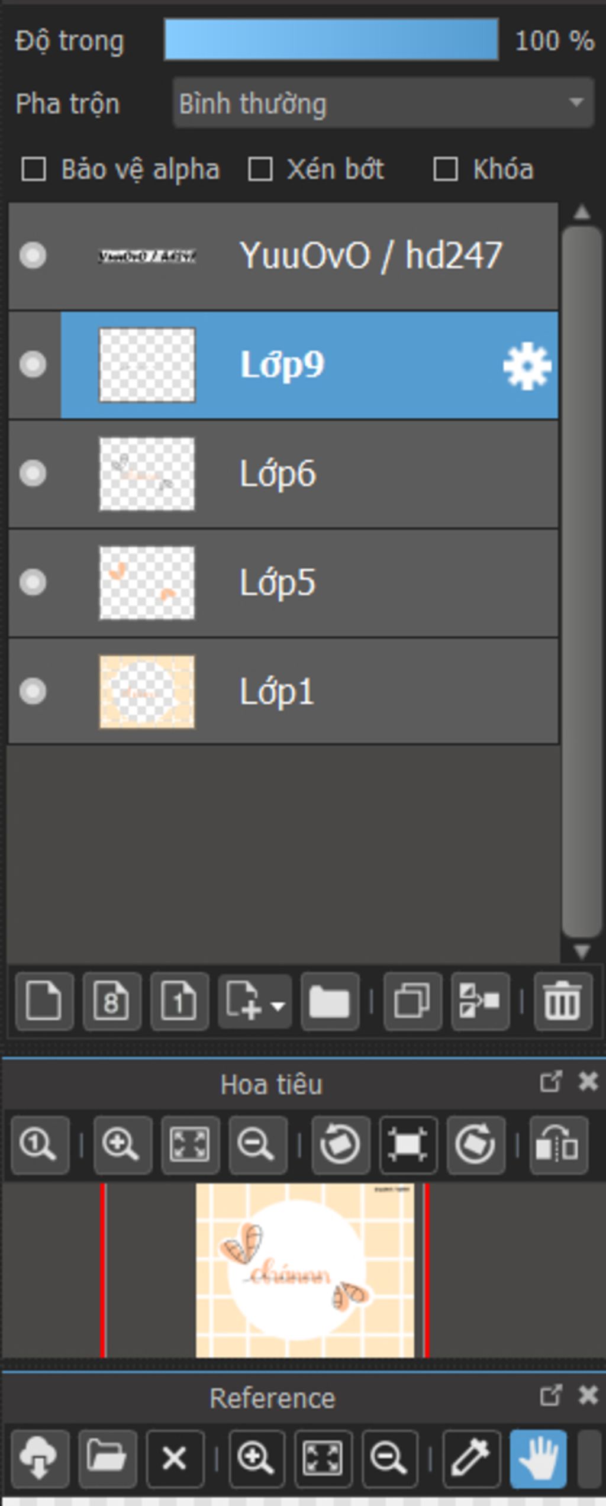Set opacity using the Độ trong slider

331,40
